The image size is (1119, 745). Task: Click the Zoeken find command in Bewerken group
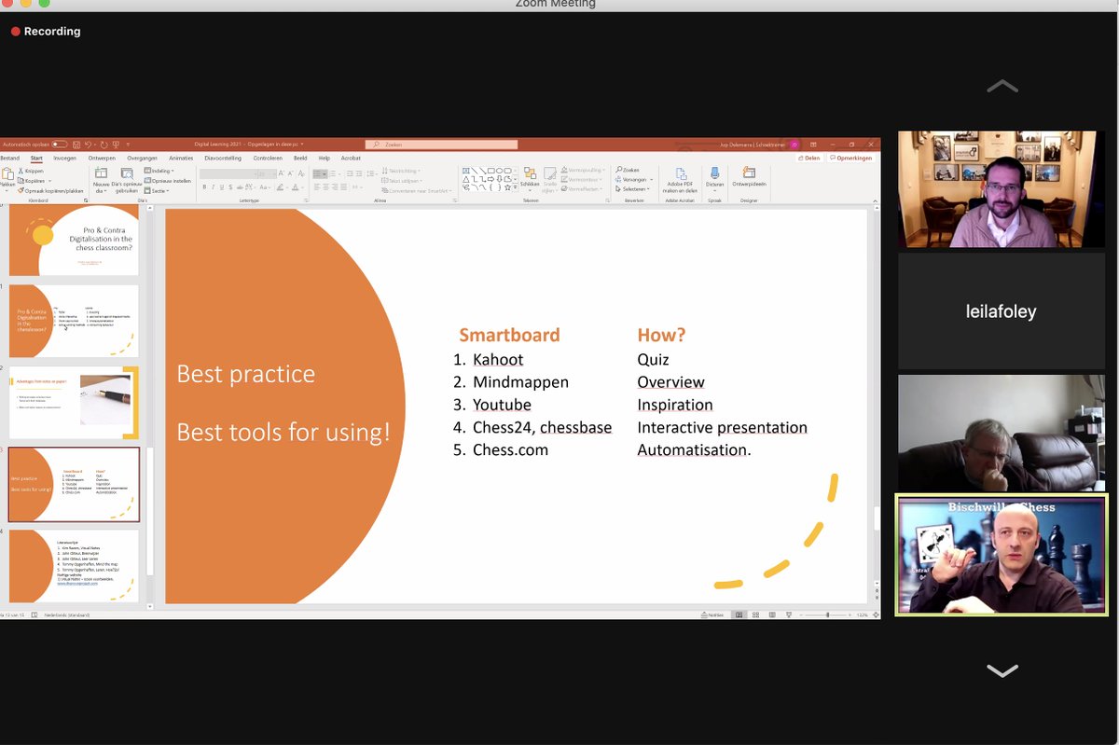point(628,171)
